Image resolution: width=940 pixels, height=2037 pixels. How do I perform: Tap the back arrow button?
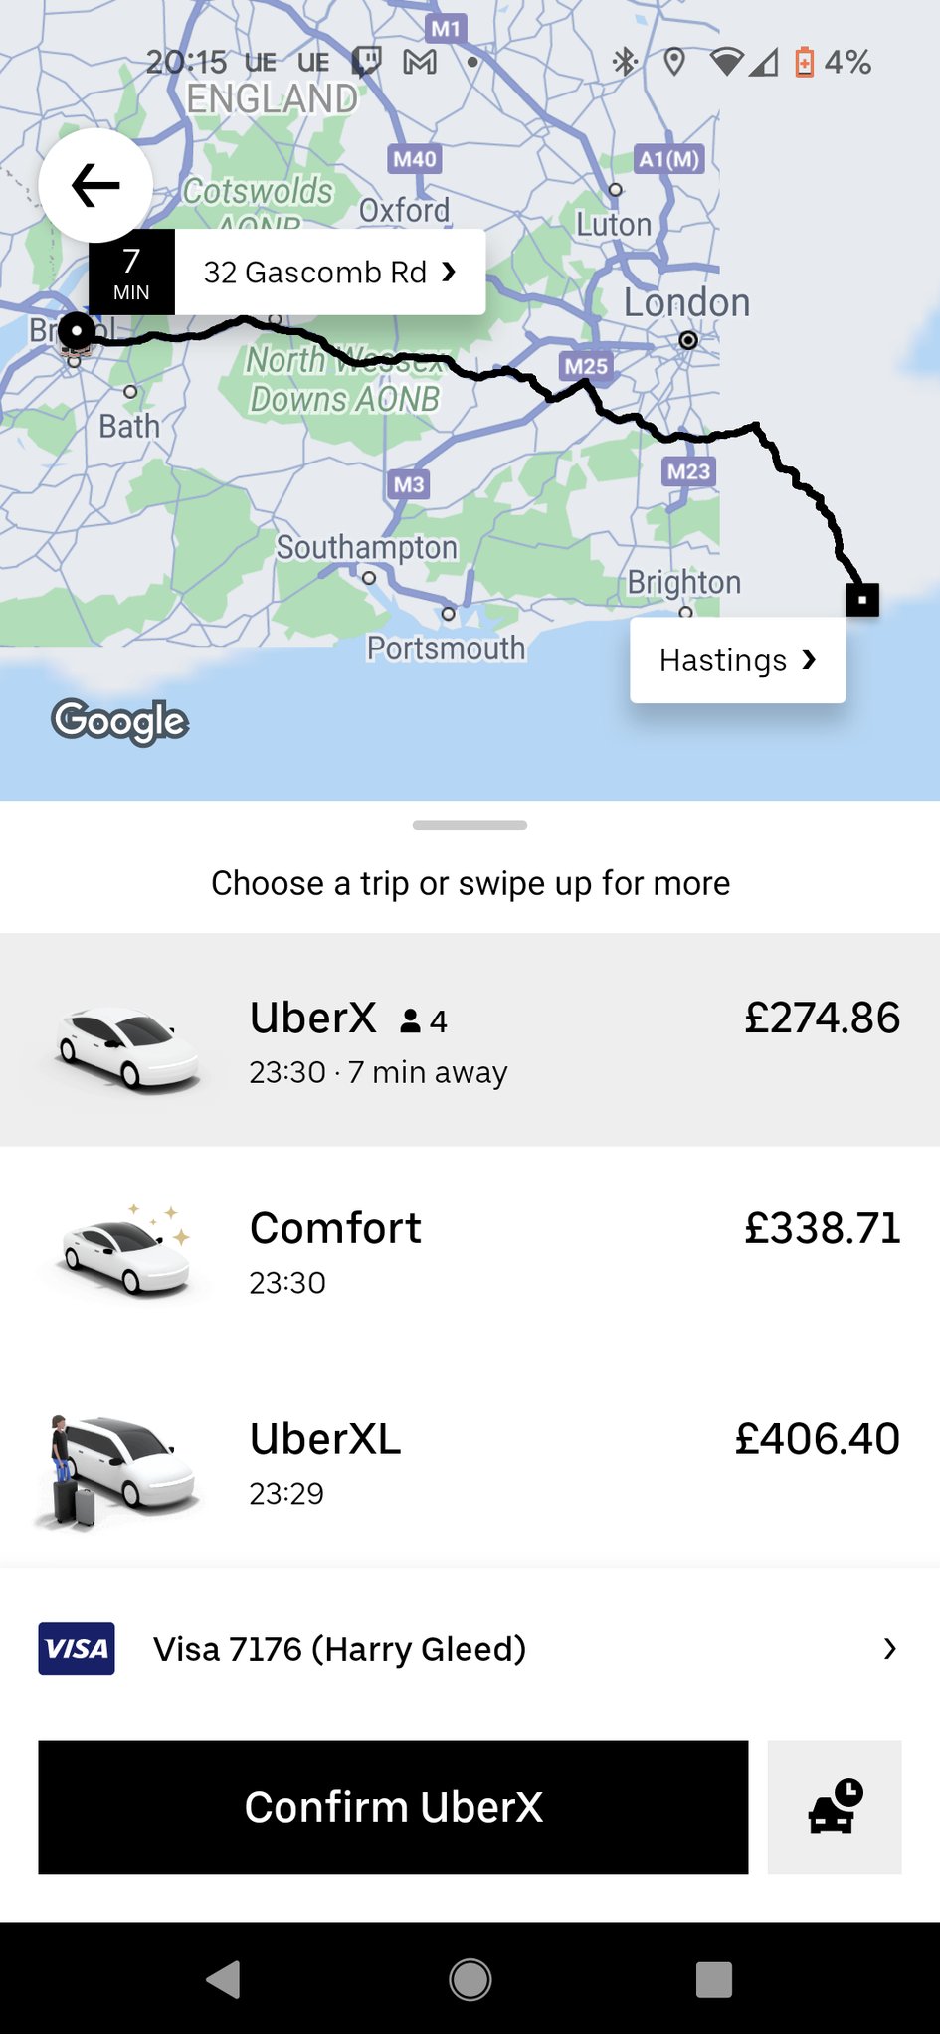[95, 185]
